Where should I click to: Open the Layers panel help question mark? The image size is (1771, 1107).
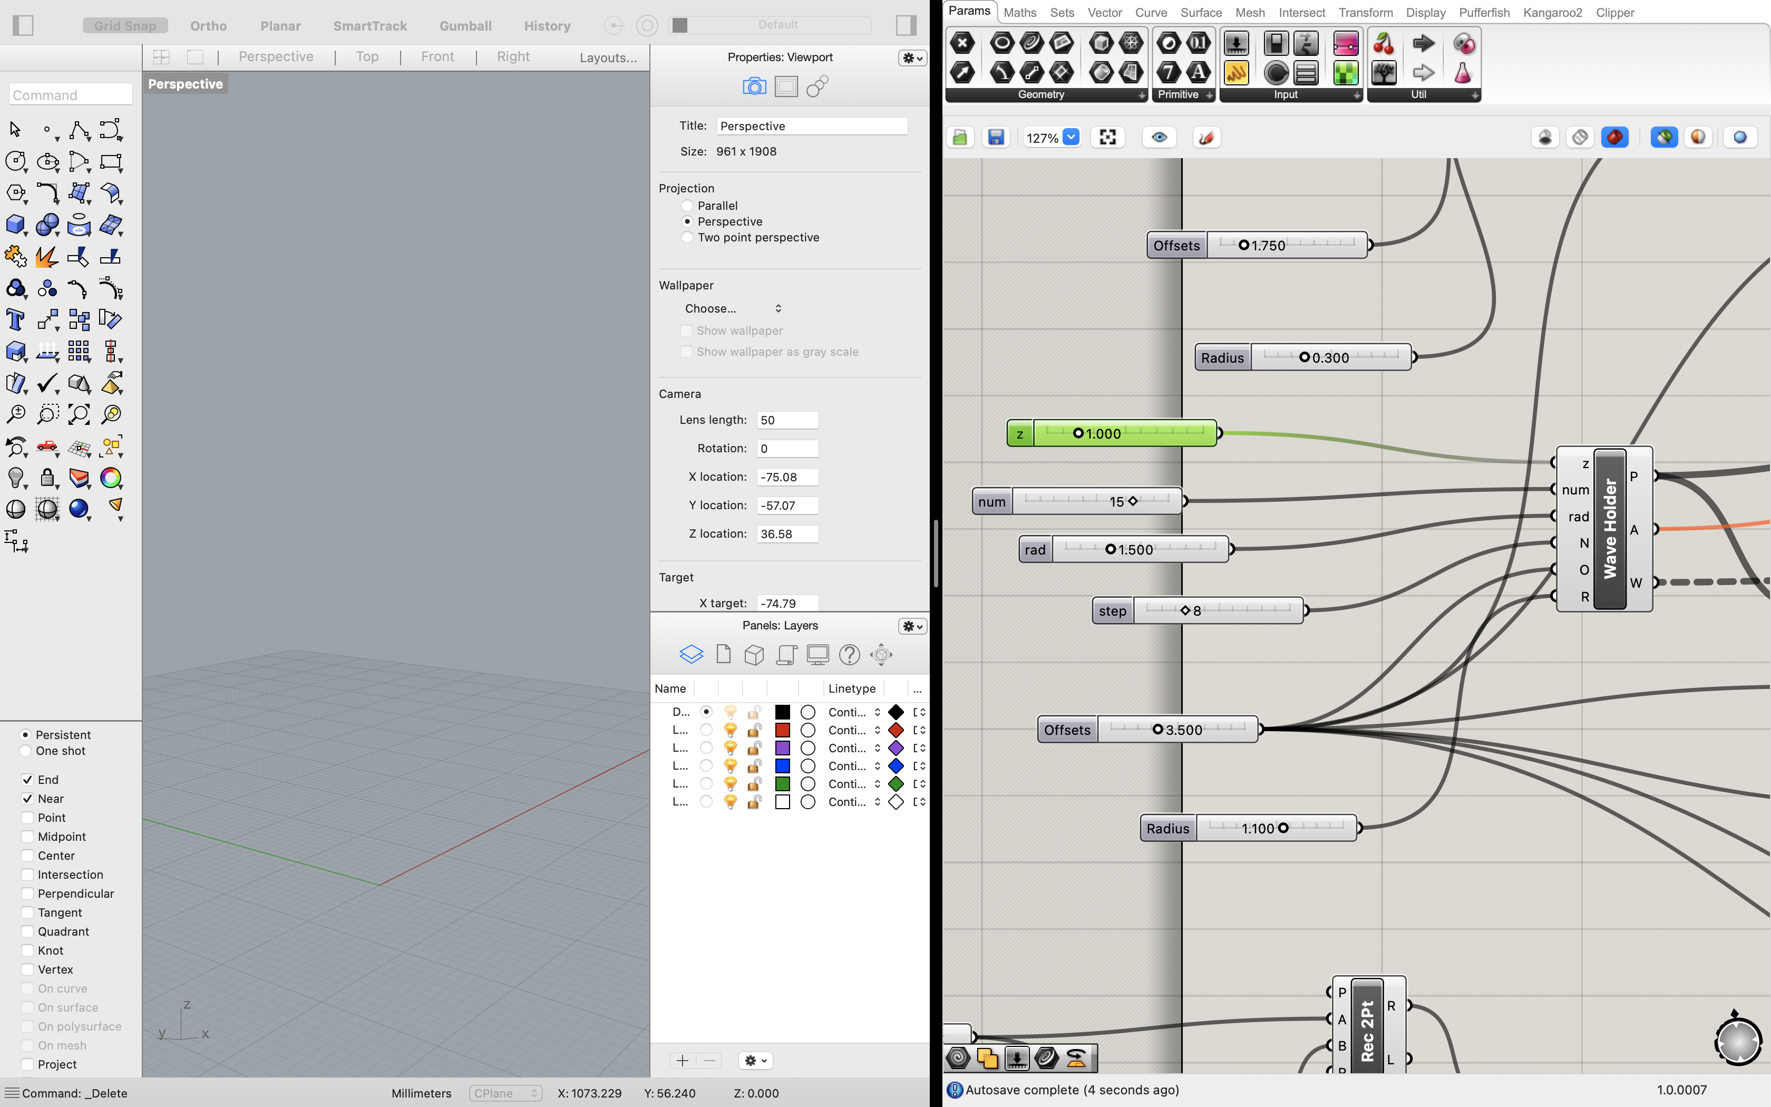tap(849, 655)
